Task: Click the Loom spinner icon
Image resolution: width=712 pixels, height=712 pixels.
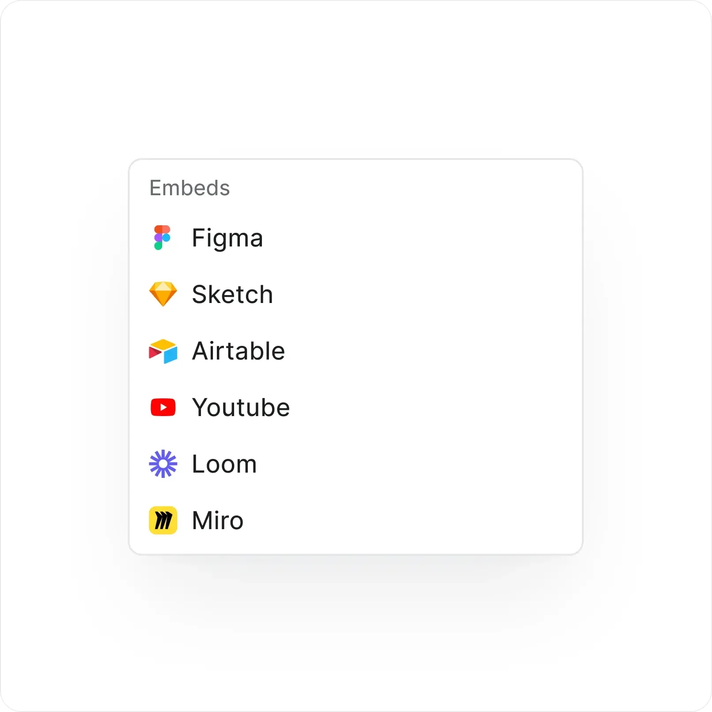Action: (x=163, y=463)
